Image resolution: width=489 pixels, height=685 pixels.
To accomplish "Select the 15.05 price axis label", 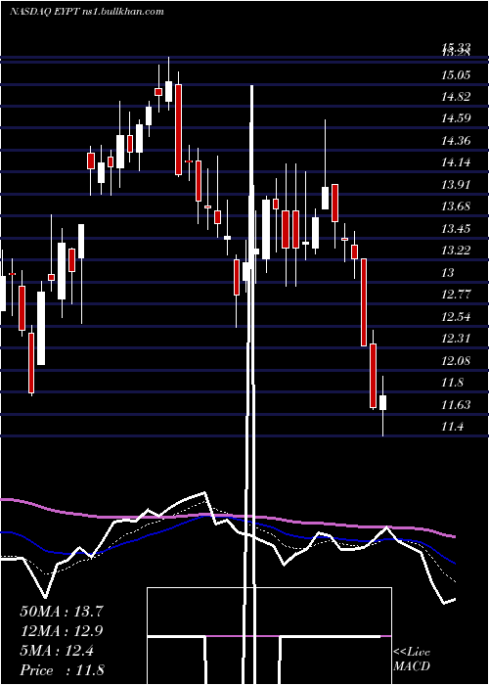I will pyautogui.click(x=456, y=75).
